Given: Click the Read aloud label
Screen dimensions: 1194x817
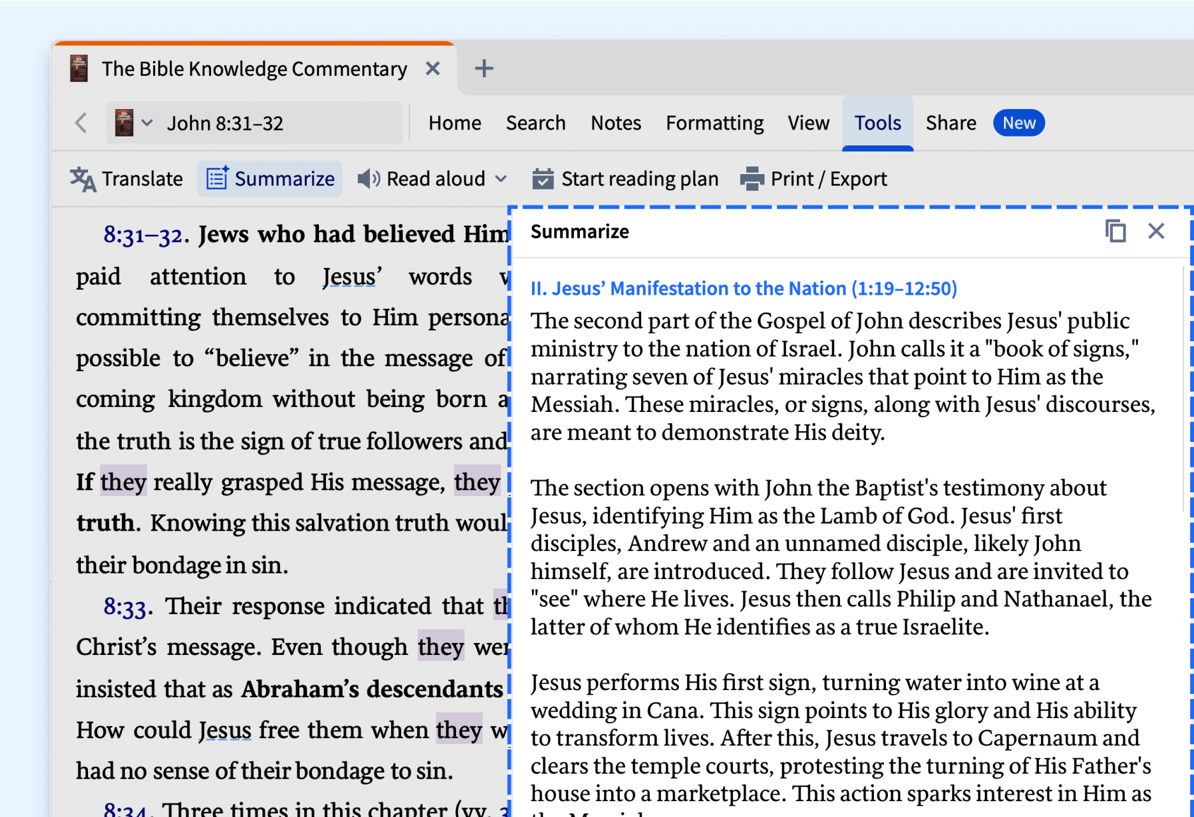Looking at the screenshot, I should (436, 179).
